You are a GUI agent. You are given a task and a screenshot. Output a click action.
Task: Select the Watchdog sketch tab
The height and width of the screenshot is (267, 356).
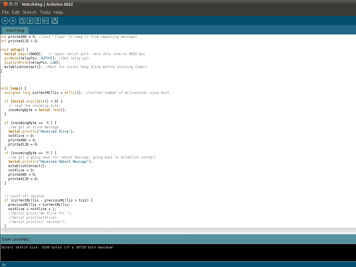click(x=15, y=30)
